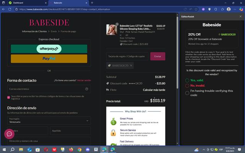This screenshot has height=153, width=245.
Task: Click the $103.19 Precio total amount
Action: click(x=157, y=101)
